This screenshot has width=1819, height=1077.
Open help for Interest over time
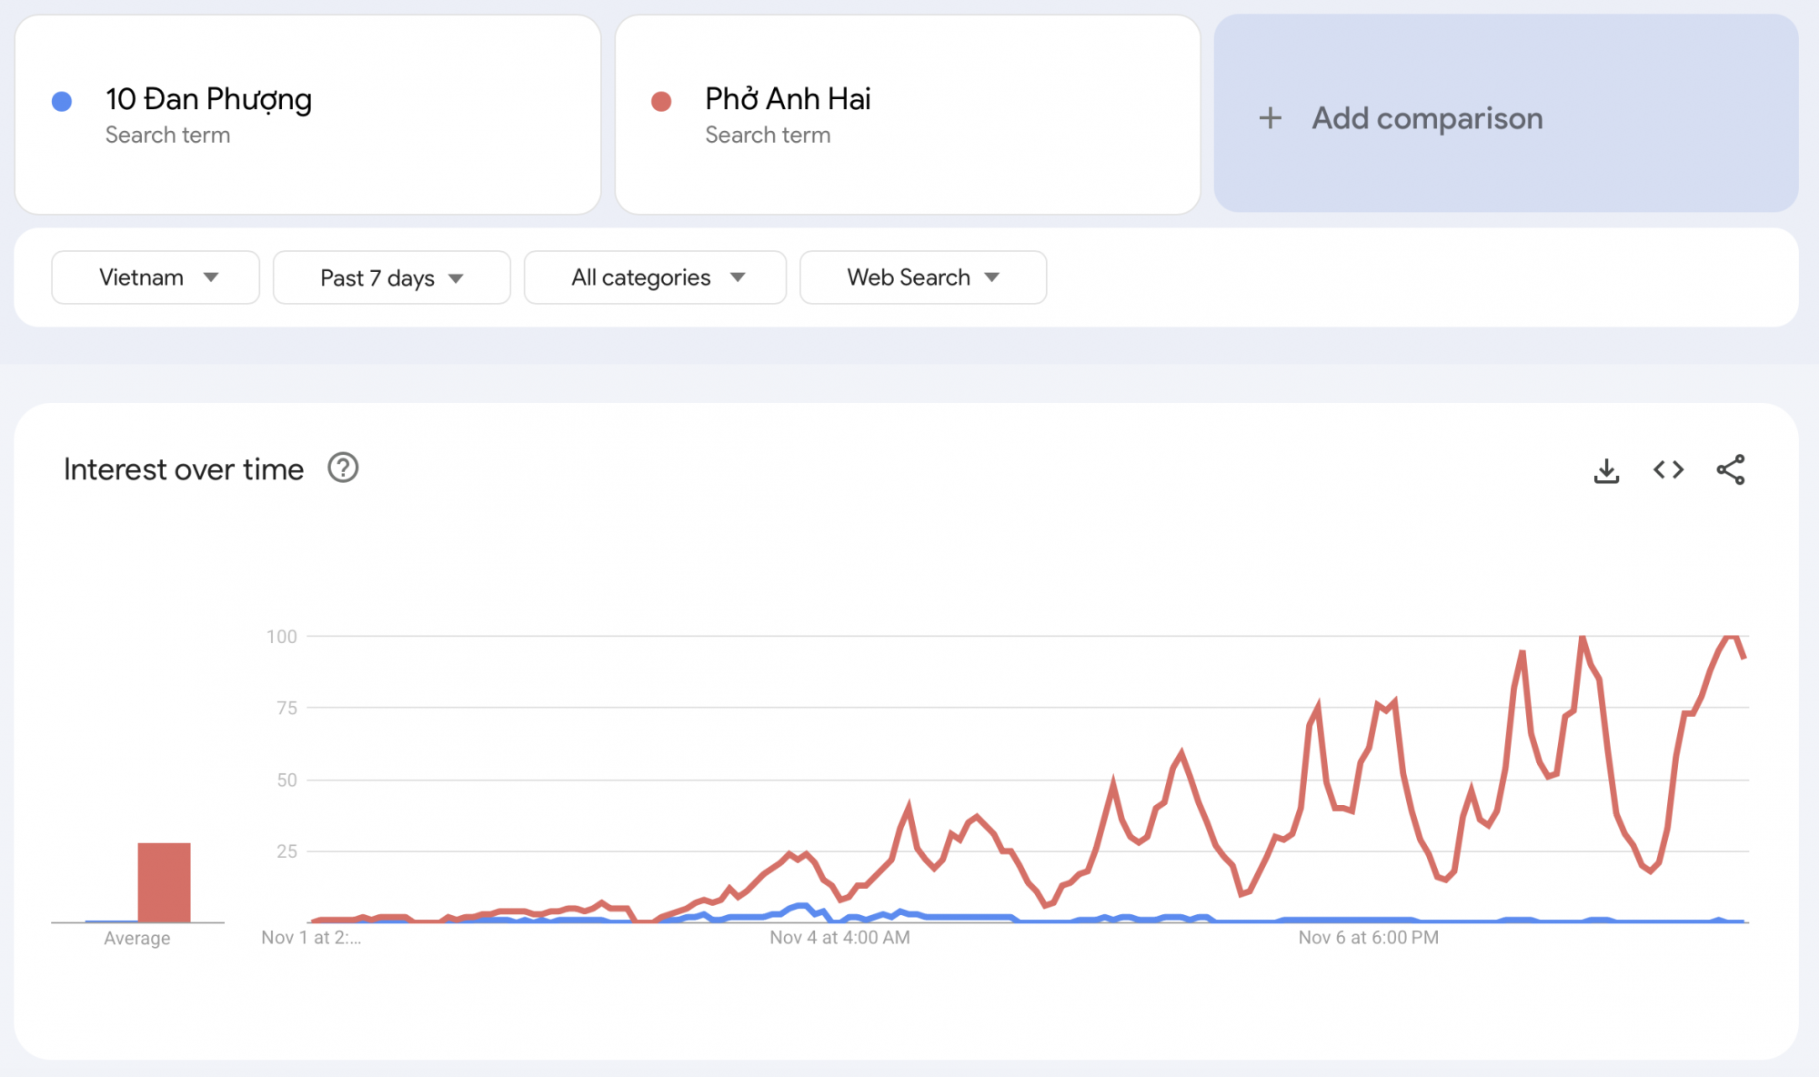pos(343,468)
